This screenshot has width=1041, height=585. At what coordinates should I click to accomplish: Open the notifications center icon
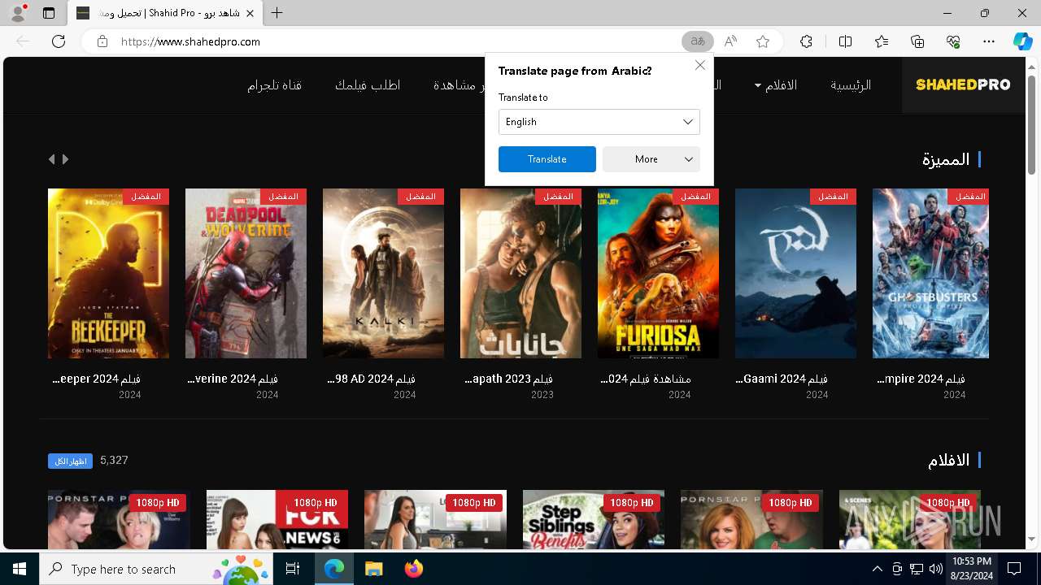pos(1014,569)
